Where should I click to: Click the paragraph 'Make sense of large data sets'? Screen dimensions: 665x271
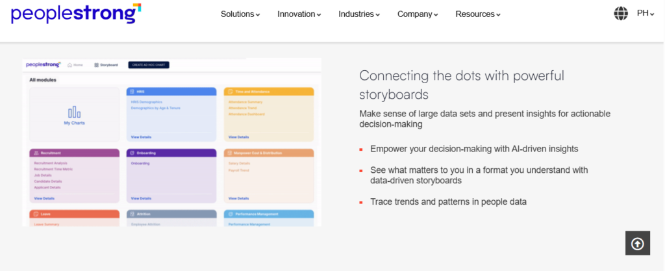(484, 119)
